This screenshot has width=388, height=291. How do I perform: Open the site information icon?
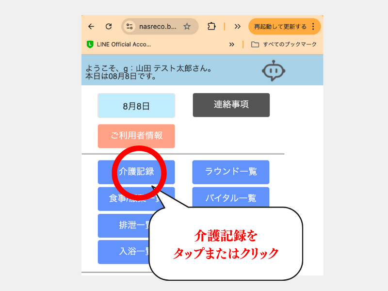(x=129, y=27)
